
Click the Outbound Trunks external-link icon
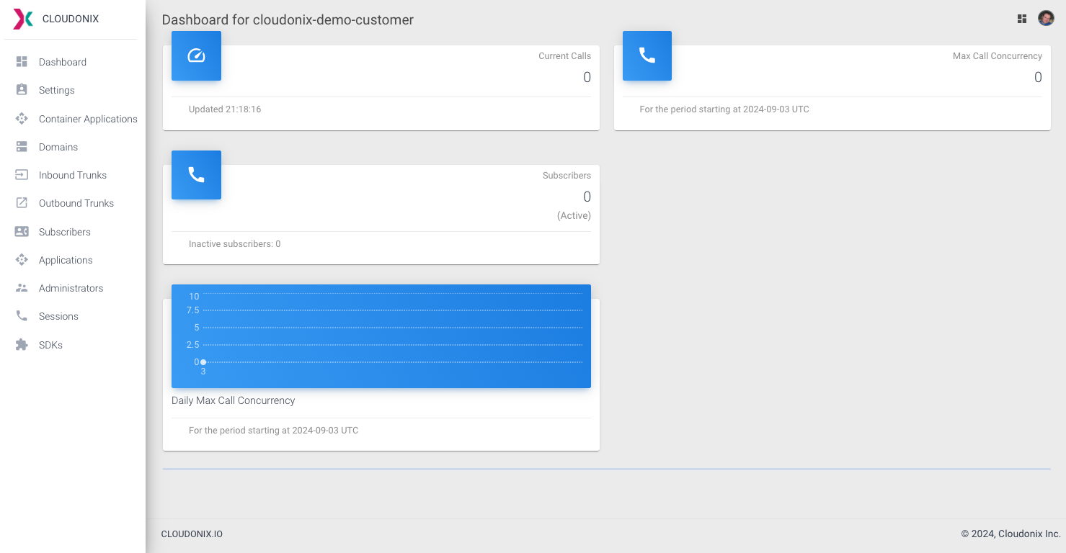pyautogui.click(x=22, y=203)
